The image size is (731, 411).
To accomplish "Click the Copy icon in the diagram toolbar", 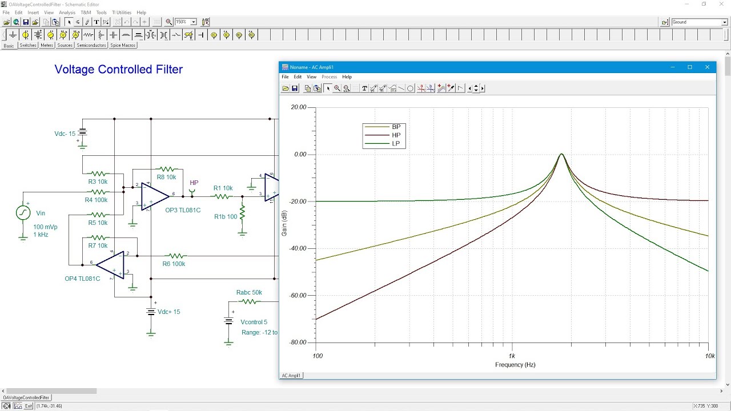I will pyautogui.click(x=308, y=88).
